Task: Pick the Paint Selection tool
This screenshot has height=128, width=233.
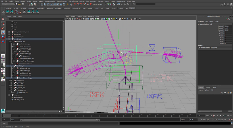Action: pyautogui.click(x=3, y=28)
